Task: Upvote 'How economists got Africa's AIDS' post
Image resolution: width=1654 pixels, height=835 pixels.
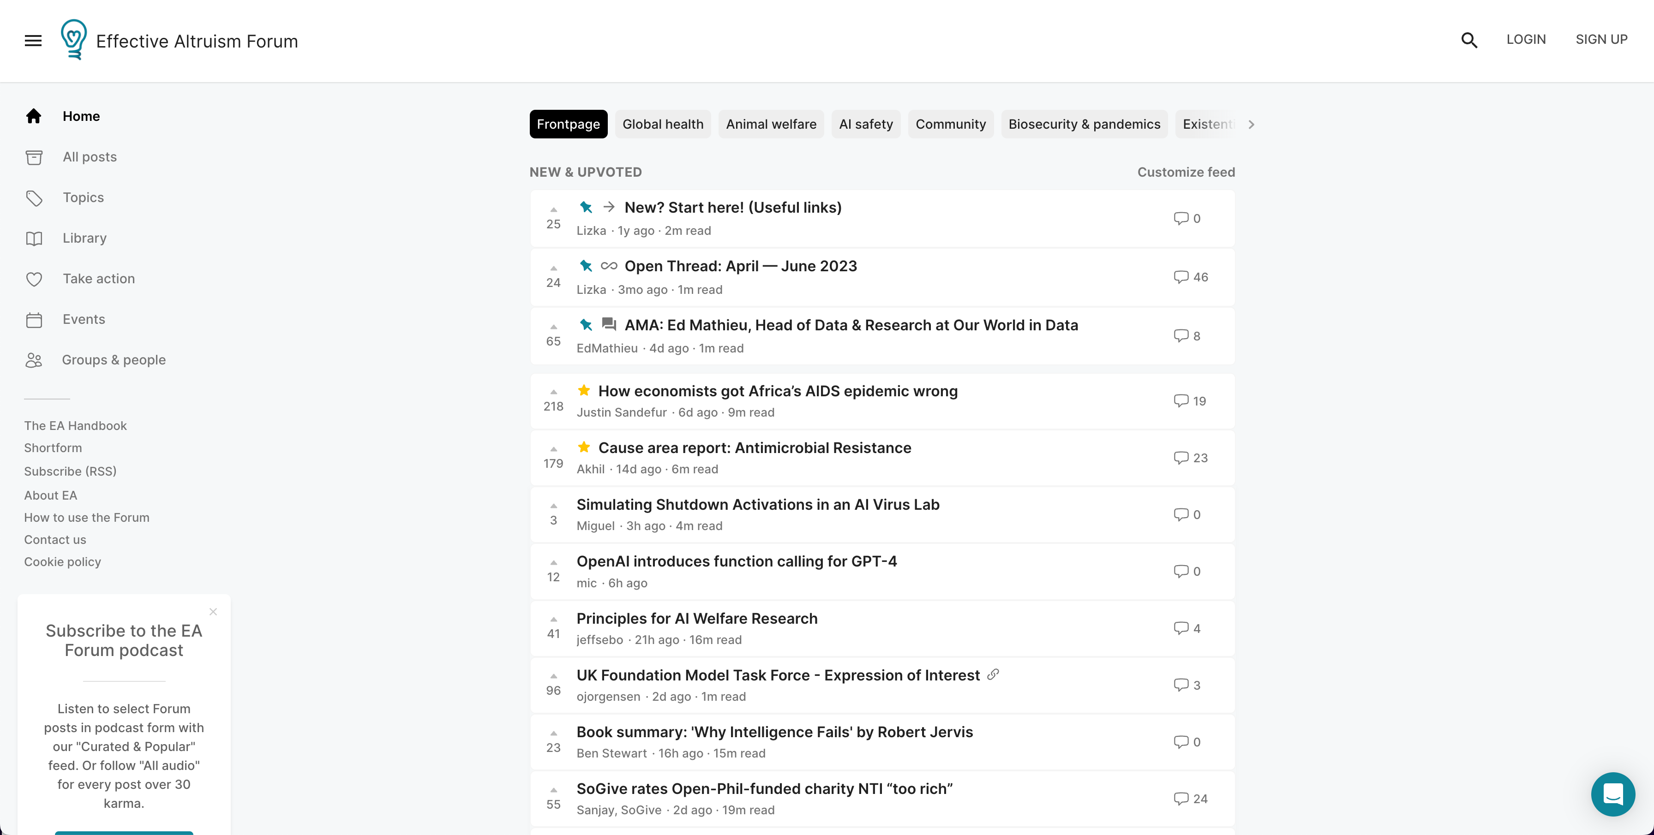Action: pyautogui.click(x=553, y=392)
